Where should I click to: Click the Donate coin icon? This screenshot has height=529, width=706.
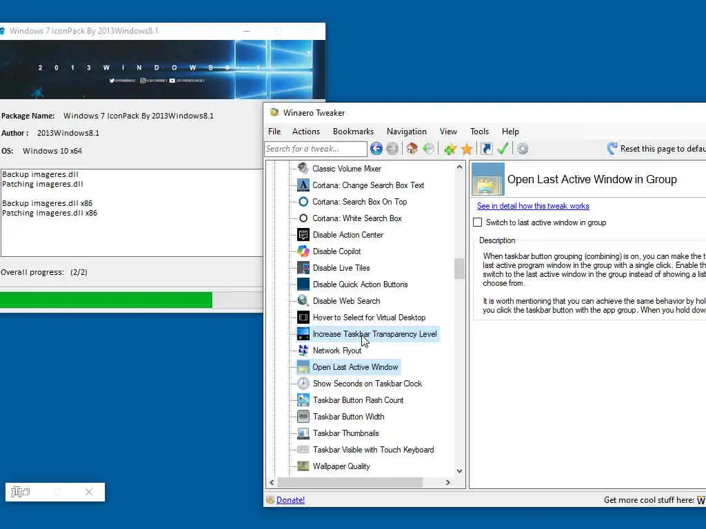[x=270, y=500]
